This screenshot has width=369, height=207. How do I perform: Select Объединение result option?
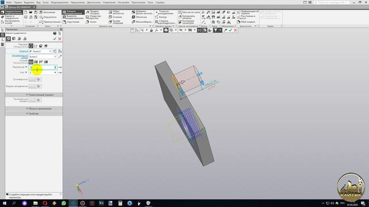click(x=31, y=46)
